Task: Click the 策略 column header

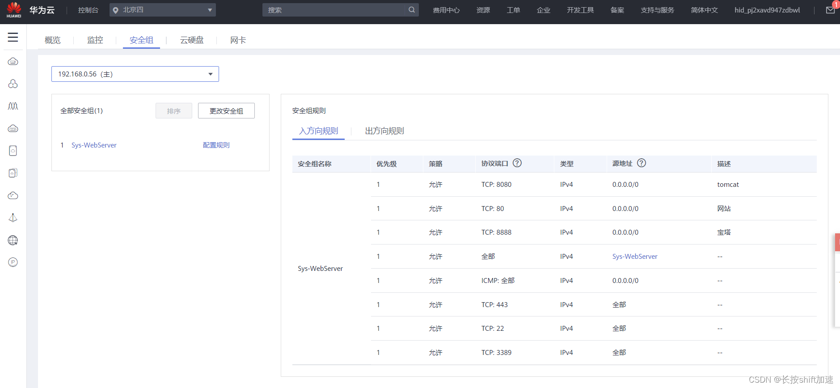Action: (x=435, y=164)
